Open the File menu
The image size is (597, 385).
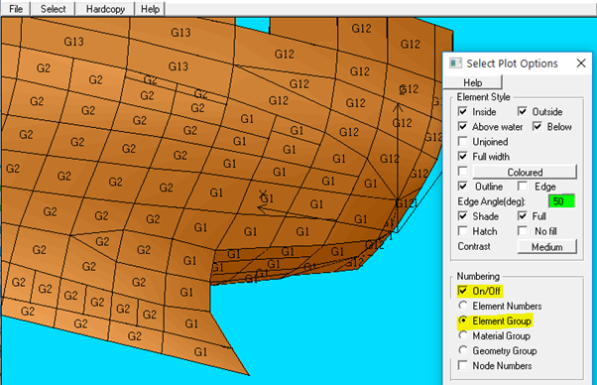coord(16,9)
